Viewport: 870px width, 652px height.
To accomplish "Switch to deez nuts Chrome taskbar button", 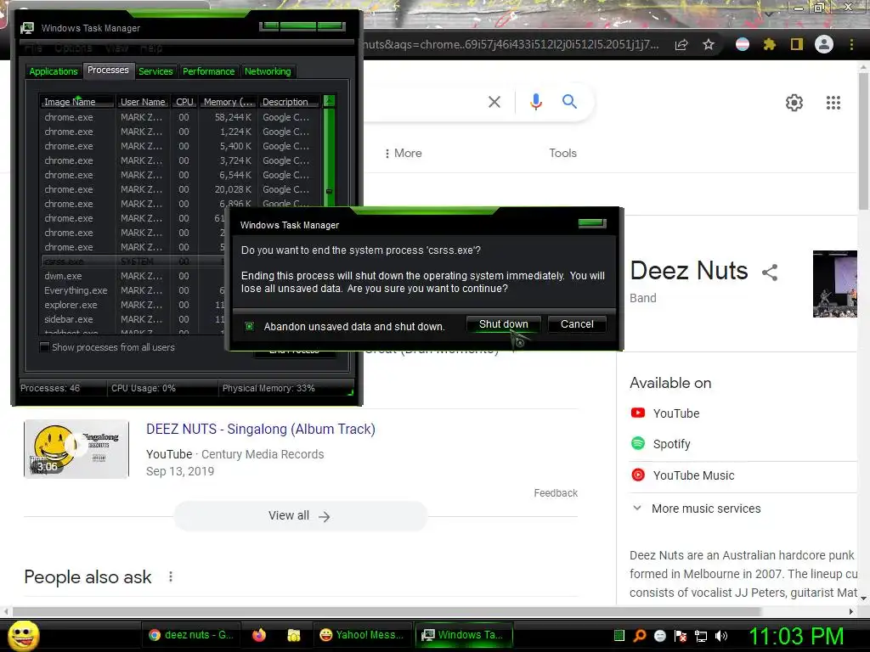I will pyautogui.click(x=192, y=635).
